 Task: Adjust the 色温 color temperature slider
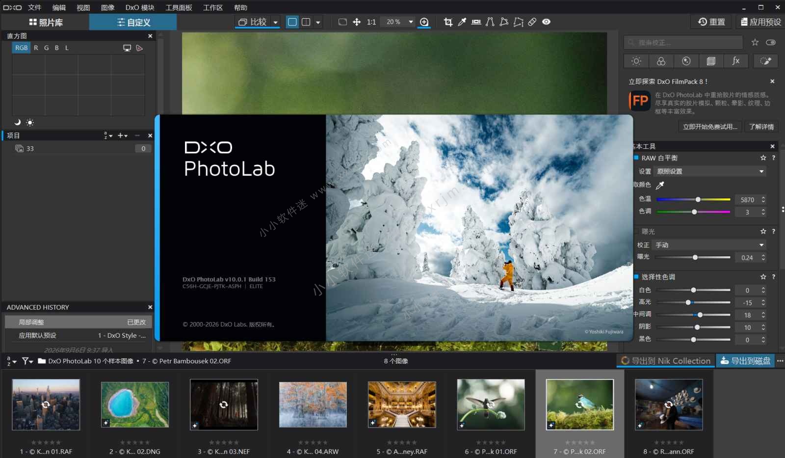click(693, 199)
